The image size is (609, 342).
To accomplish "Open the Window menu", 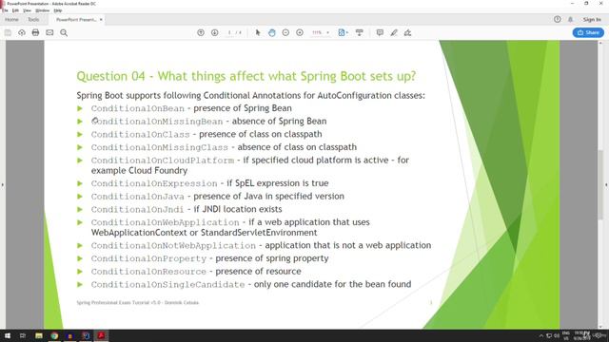I will tap(42, 10).
